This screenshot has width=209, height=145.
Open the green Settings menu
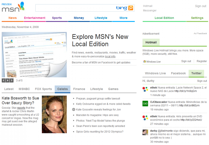pyautogui.click(x=197, y=18)
